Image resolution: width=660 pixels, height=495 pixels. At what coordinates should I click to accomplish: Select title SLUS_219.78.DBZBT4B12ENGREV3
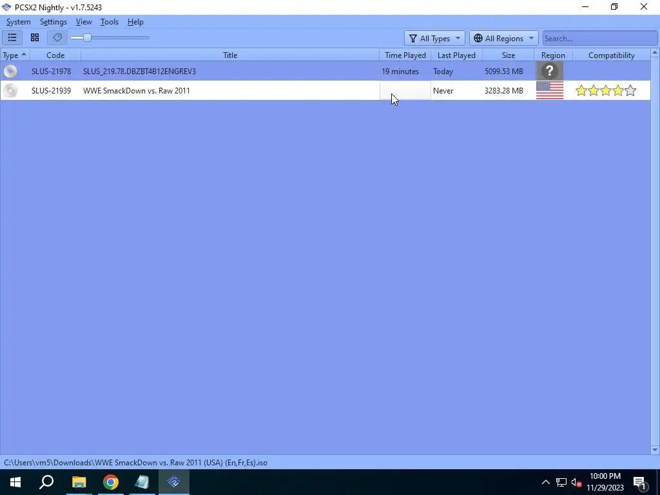(139, 71)
